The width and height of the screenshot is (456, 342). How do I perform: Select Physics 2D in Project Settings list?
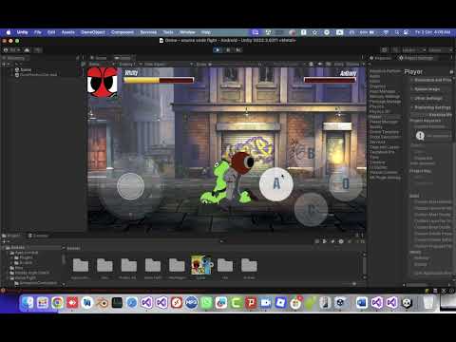[x=380, y=112]
